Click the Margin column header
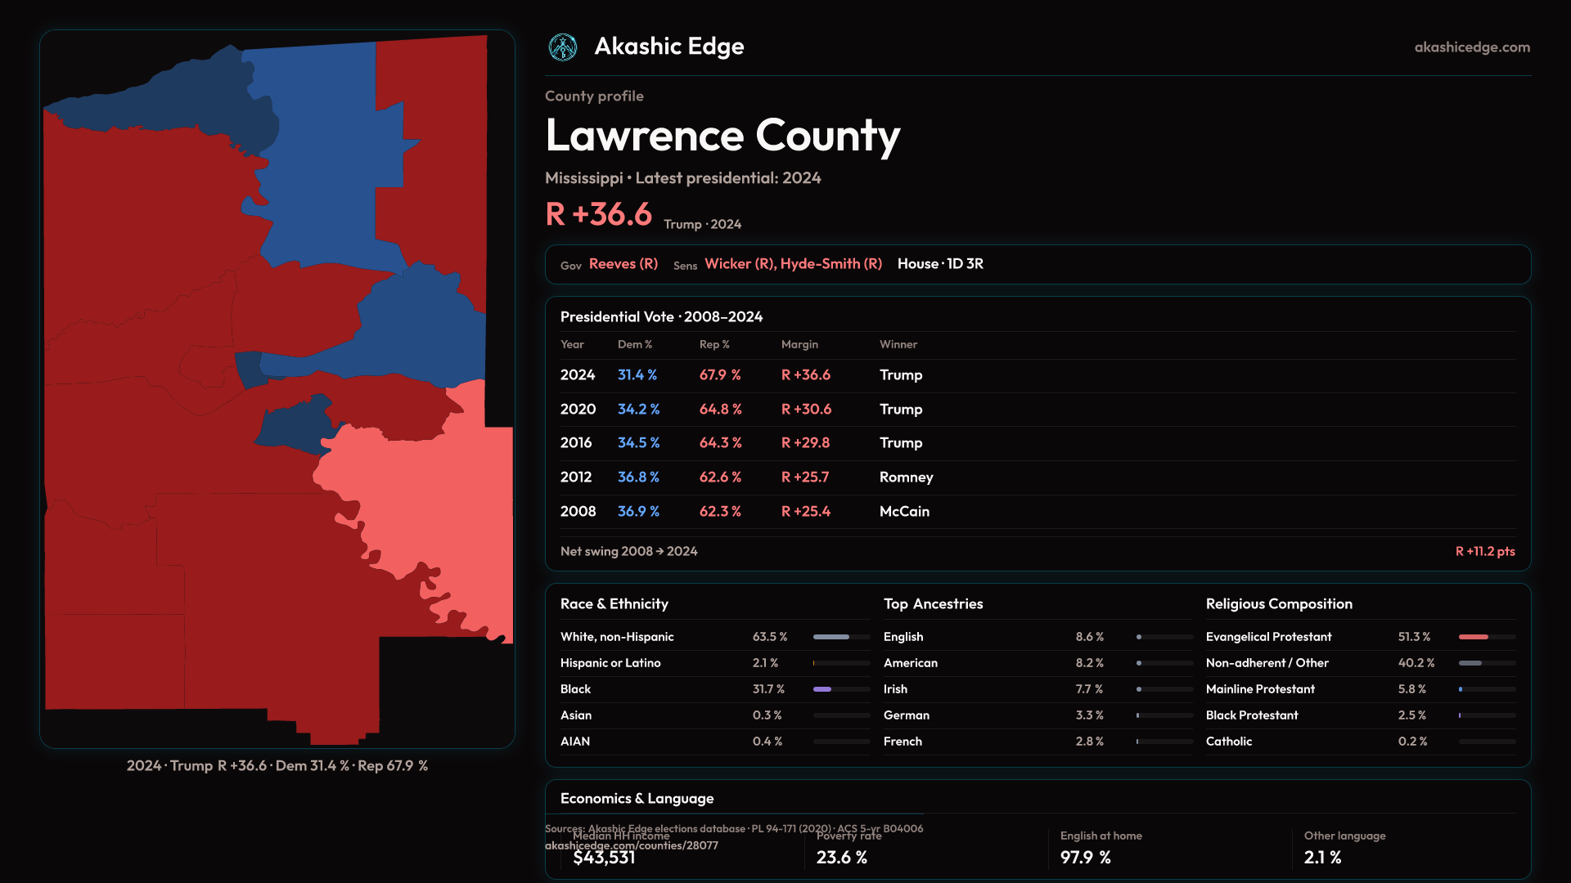The image size is (1571, 883). [799, 345]
